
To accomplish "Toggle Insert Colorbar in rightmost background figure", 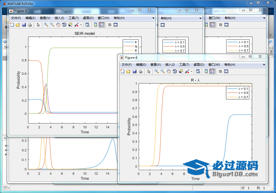I will 206,25.
